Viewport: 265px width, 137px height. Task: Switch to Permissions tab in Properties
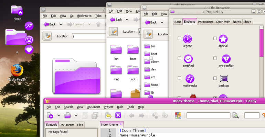point(206,22)
